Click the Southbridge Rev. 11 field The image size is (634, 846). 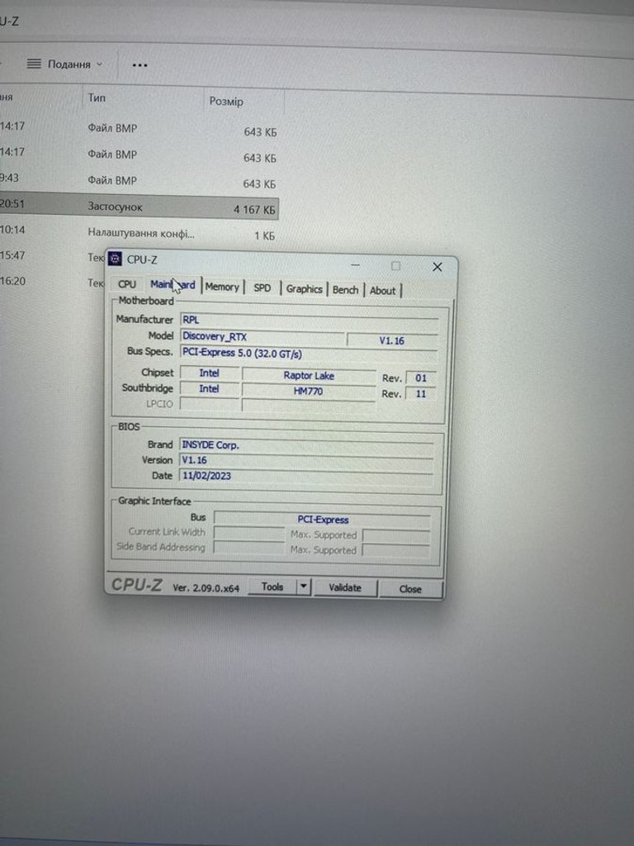(420, 393)
